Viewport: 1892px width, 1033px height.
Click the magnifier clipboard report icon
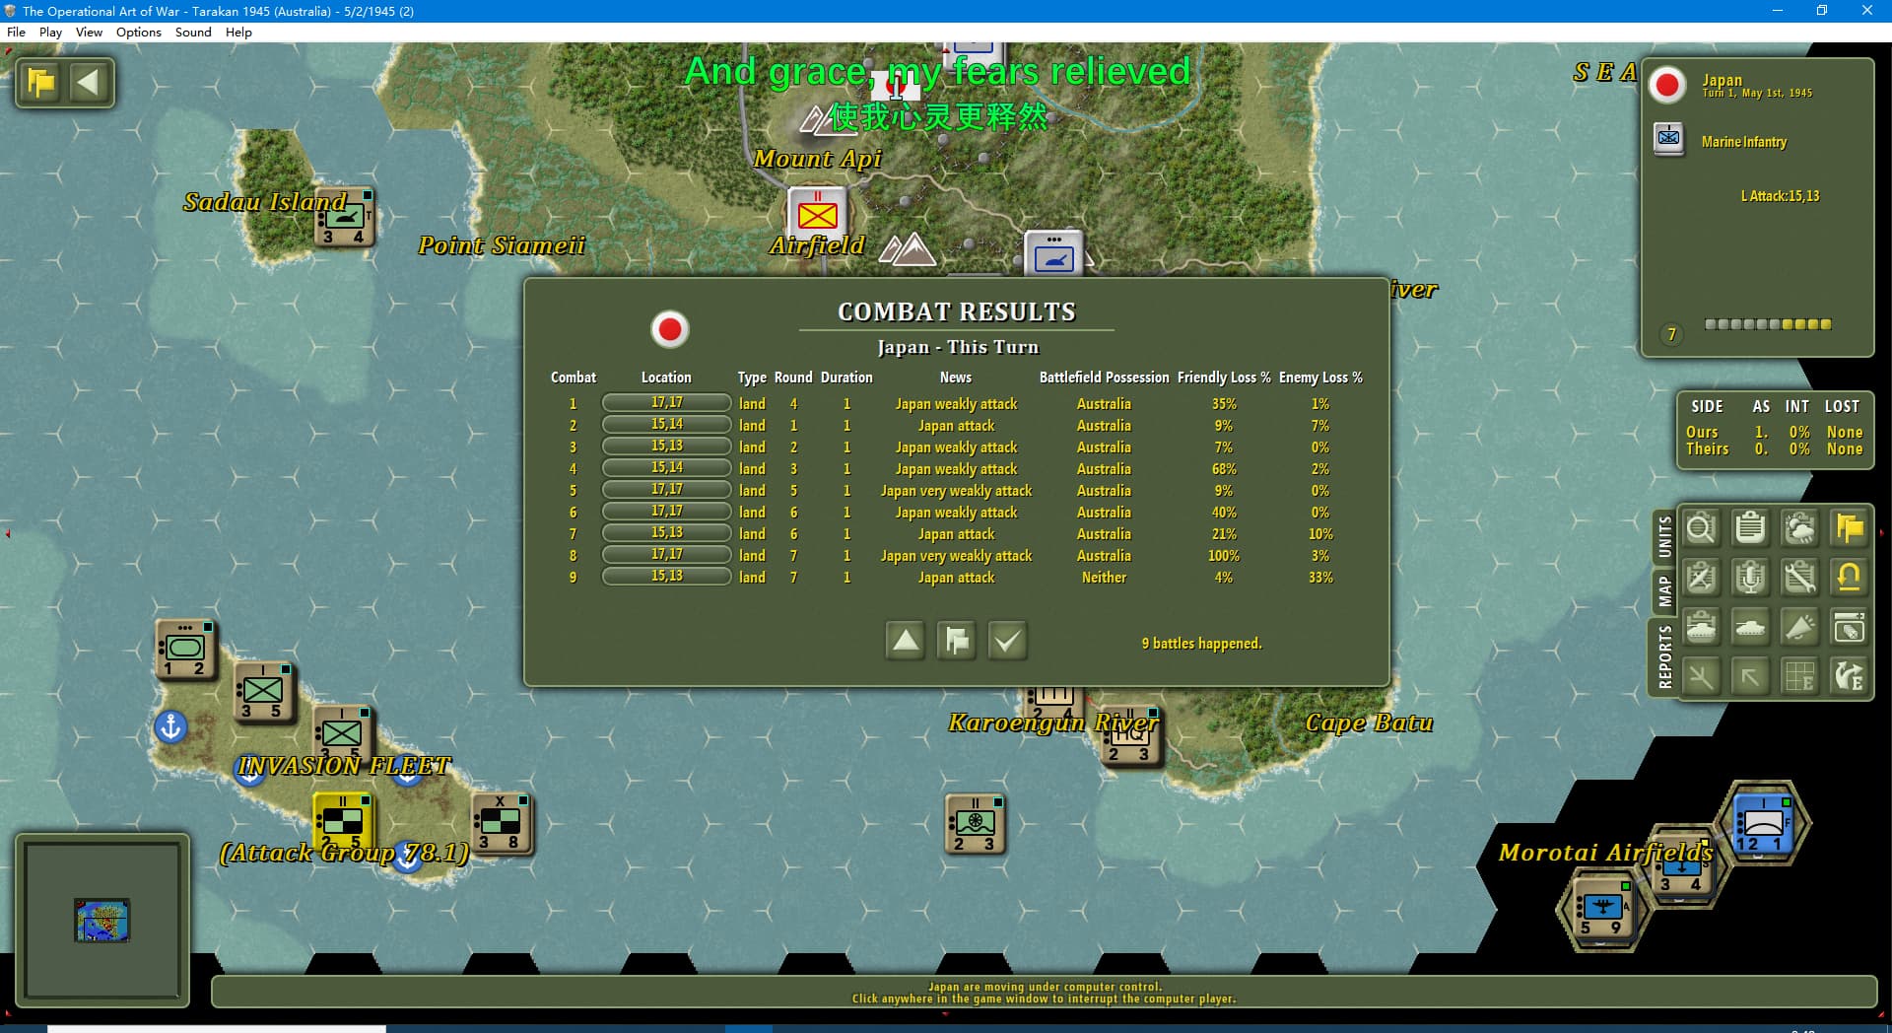click(1701, 528)
